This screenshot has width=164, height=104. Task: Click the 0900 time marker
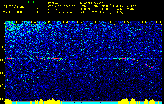(159, 22)
